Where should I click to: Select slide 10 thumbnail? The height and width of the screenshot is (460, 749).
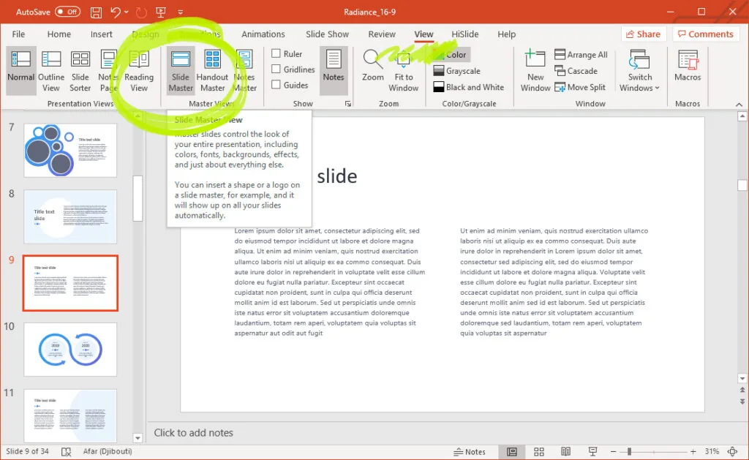[x=70, y=349]
